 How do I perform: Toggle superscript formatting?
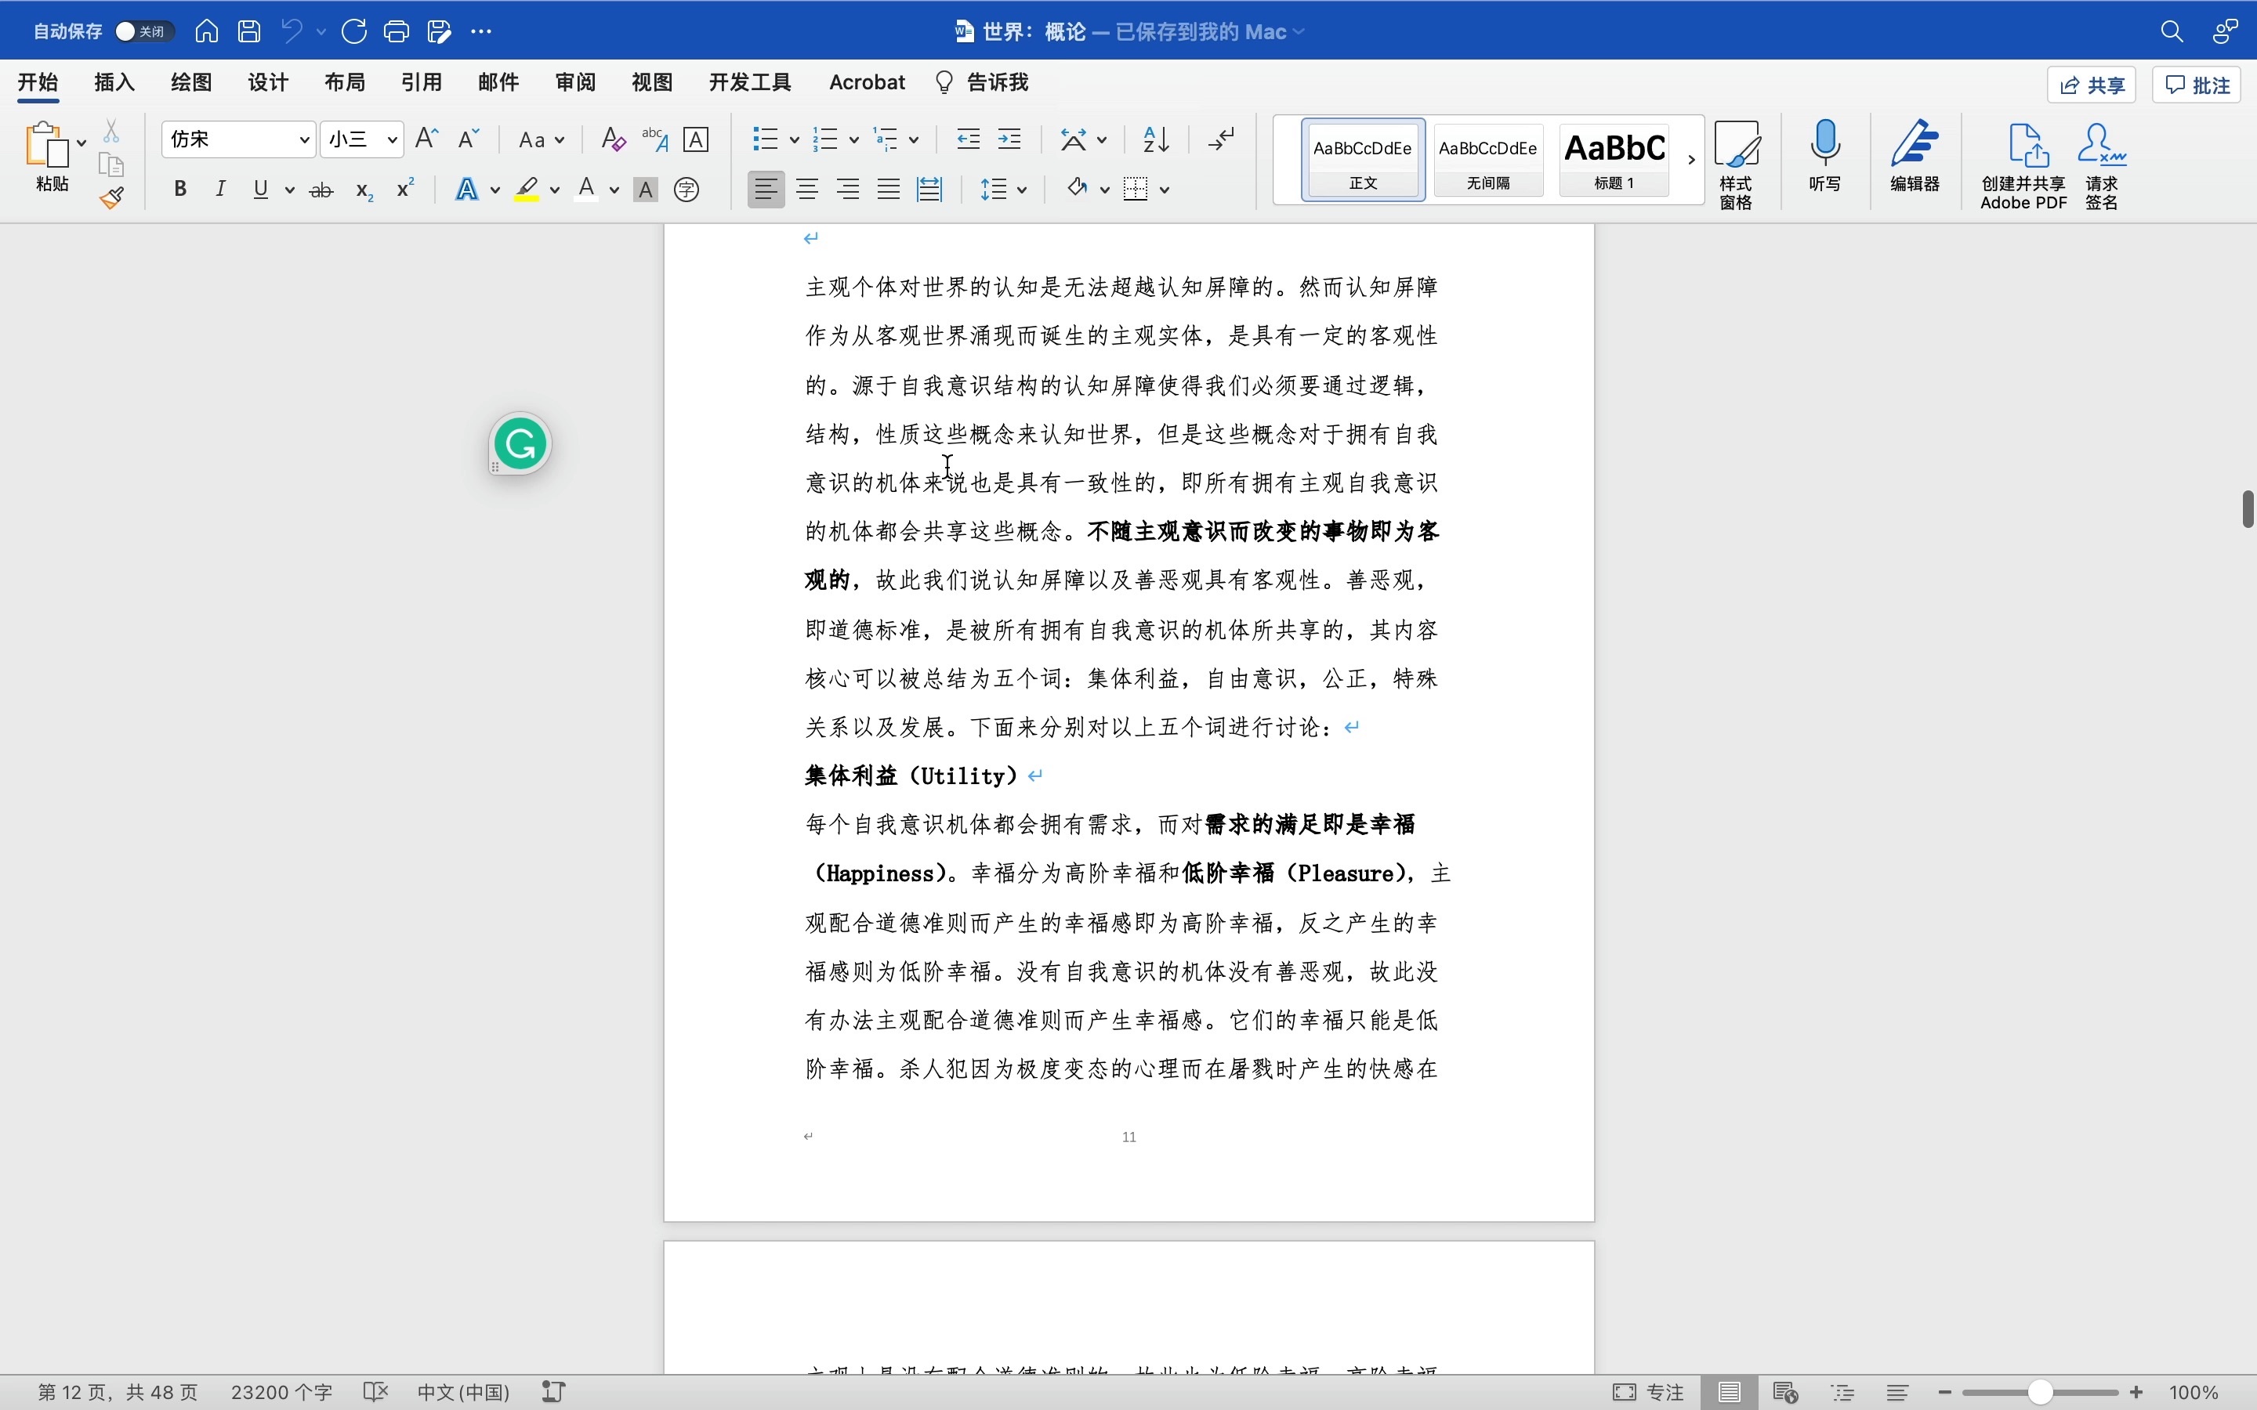click(x=406, y=188)
